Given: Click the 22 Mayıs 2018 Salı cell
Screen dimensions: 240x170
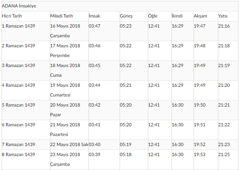Looking at the screenshot, I should pos(69,144).
